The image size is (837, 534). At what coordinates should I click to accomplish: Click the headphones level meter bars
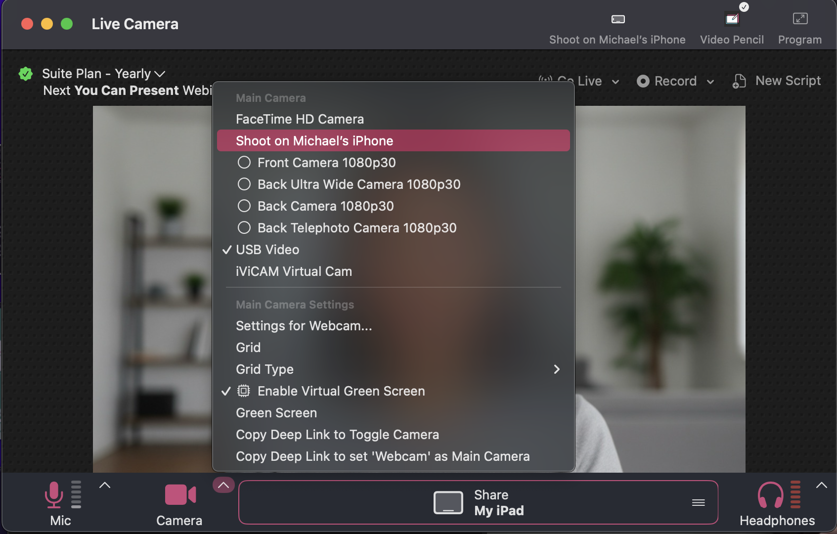(795, 494)
